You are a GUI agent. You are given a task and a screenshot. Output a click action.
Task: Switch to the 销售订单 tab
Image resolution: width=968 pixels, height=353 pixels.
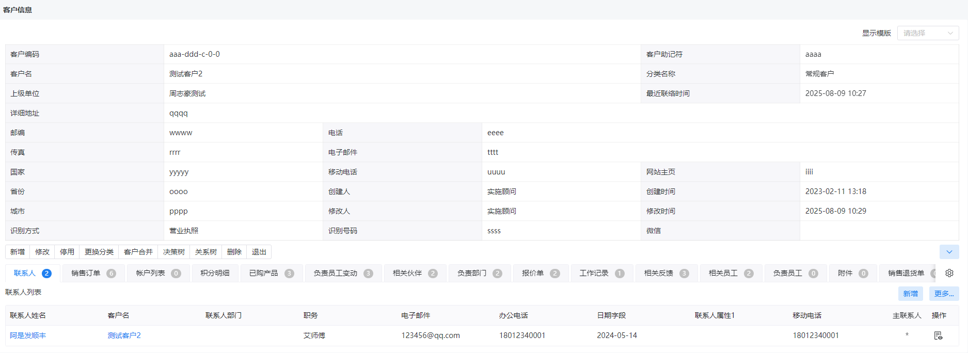point(93,273)
